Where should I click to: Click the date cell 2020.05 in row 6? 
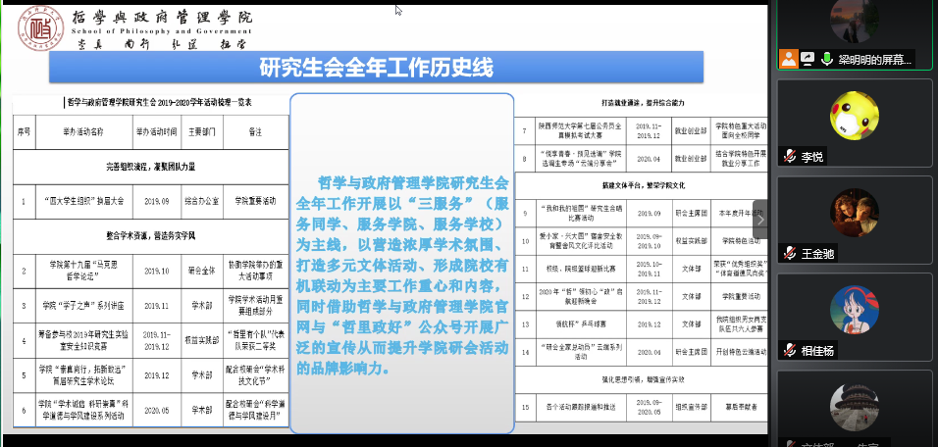tap(156, 410)
